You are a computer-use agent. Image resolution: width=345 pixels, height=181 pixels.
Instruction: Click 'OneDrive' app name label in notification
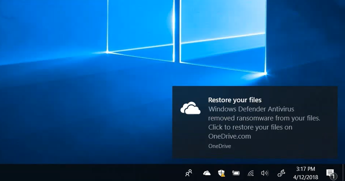(x=220, y=146)
